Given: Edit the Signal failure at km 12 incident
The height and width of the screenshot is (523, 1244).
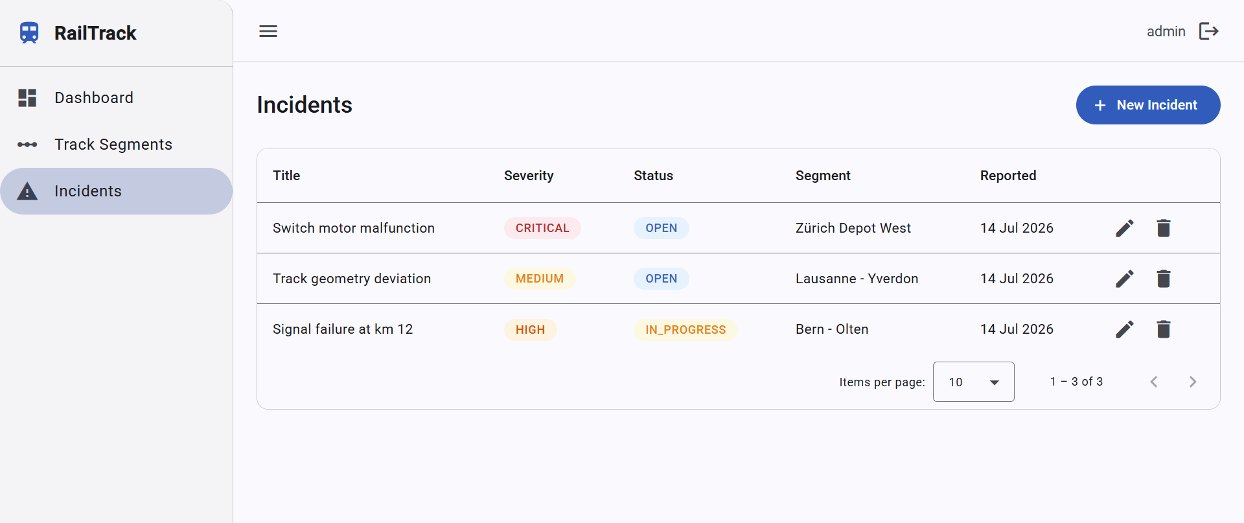Looking at the screenshot, I should point(1125,329).
